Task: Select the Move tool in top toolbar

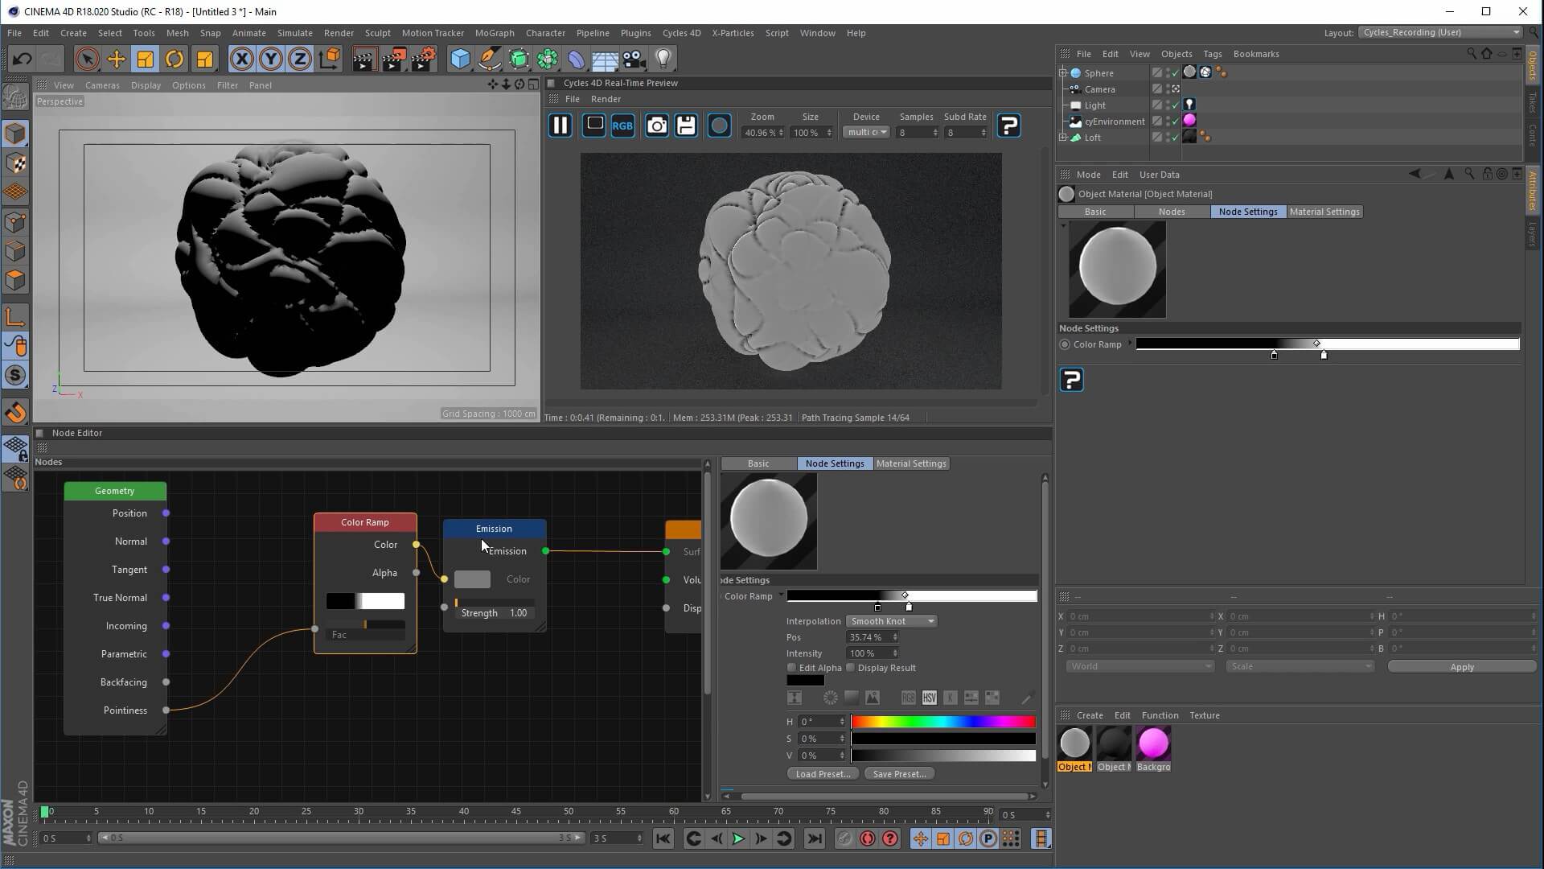Action: (116, 59)
